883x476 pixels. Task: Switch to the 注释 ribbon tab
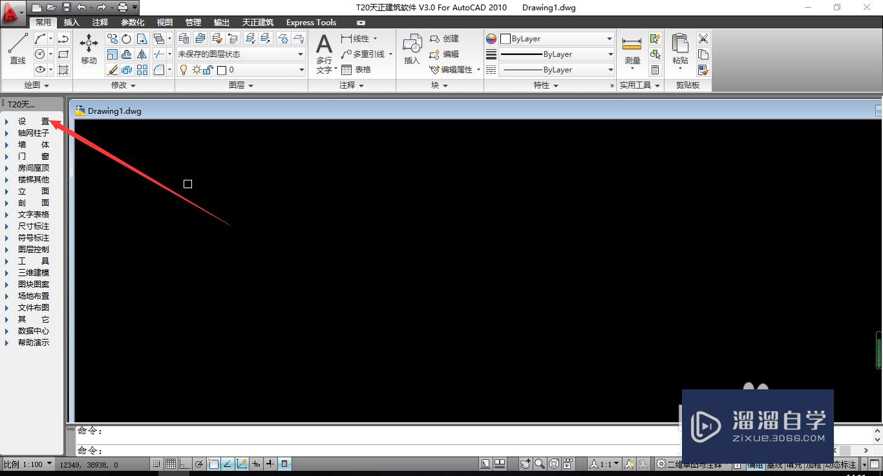coord(100,23)
